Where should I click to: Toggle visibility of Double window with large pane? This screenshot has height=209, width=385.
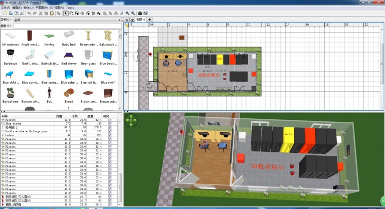click(110, 131)
